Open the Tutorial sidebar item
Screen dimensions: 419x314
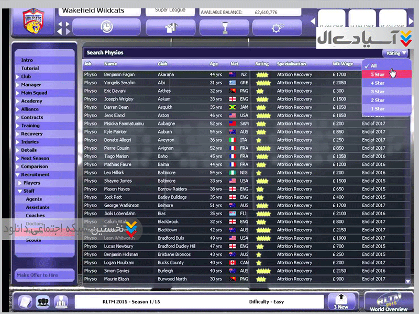[30, 69]
